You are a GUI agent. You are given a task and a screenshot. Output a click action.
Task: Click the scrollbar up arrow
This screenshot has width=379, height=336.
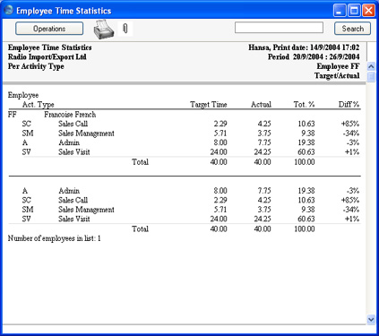tap(371, 66)
